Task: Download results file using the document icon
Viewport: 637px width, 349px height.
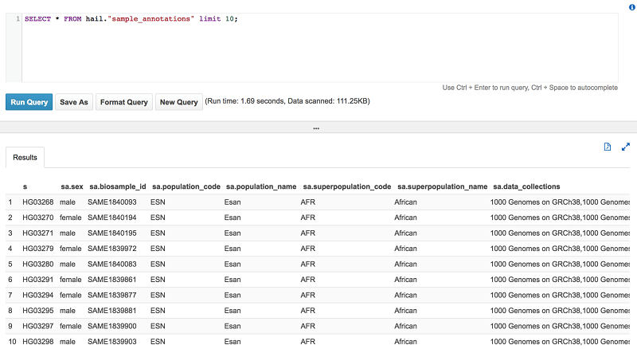Action: click(x=607, y=147)
